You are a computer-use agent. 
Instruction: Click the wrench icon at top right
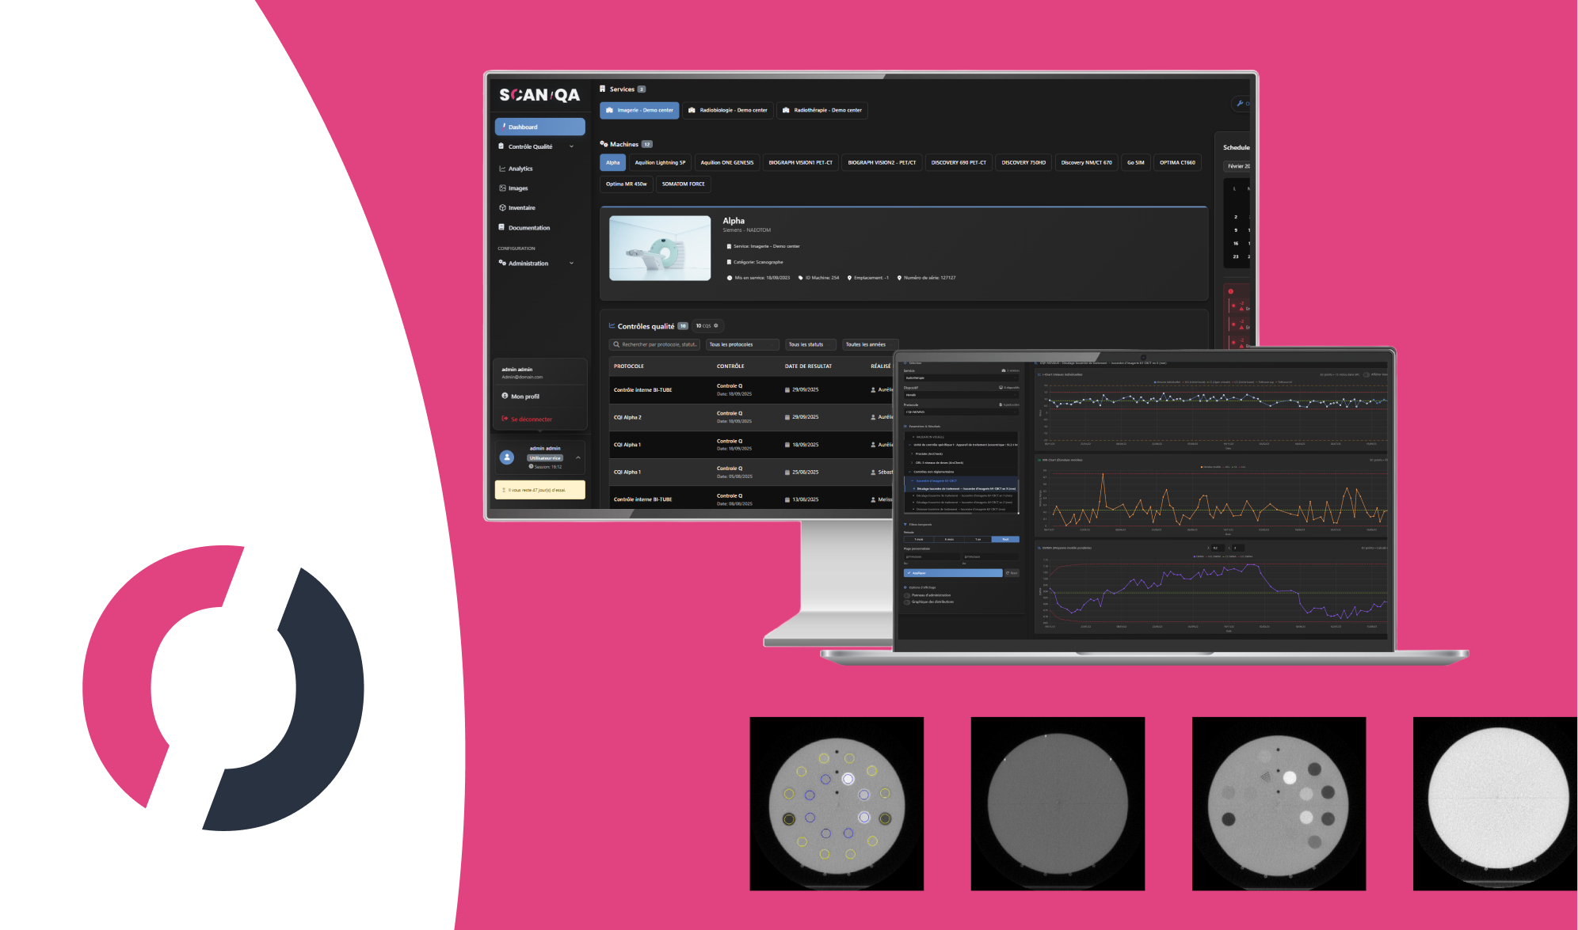[1240, 104]
